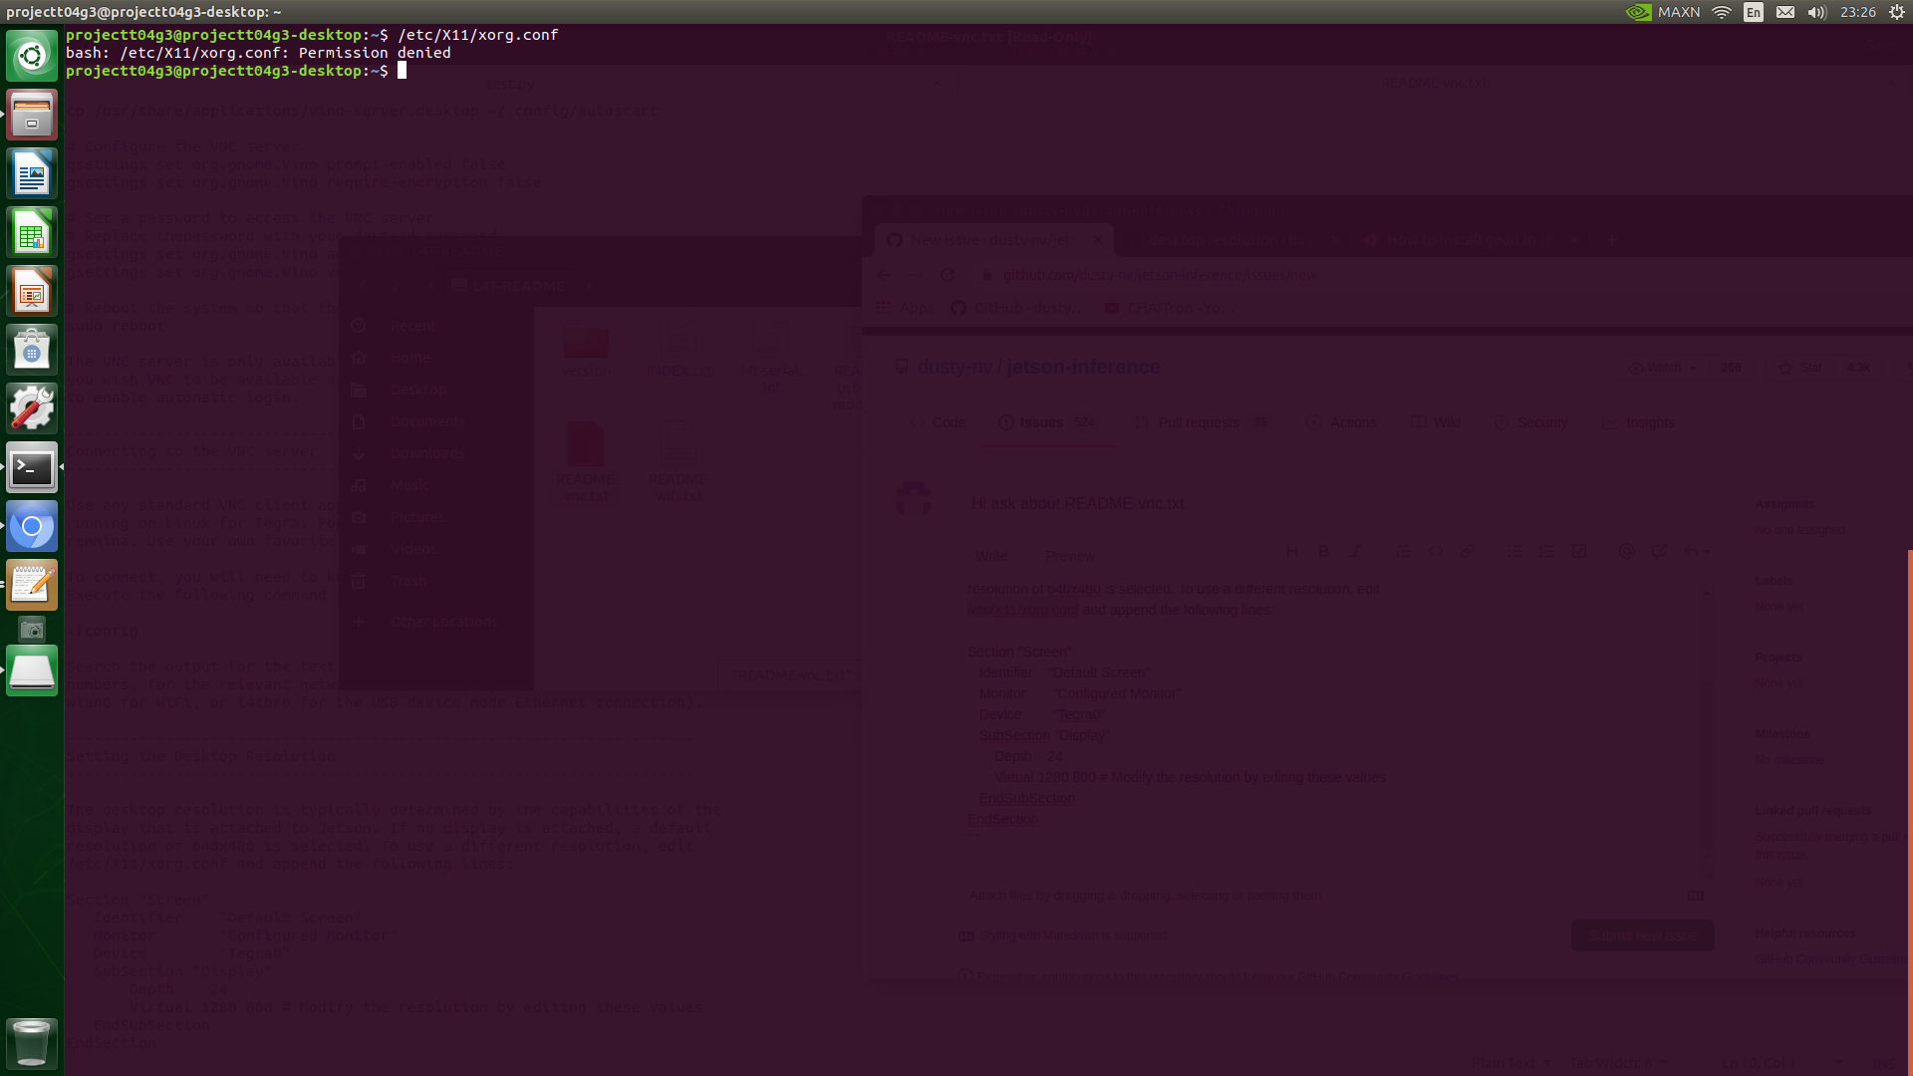Screen dimensions: 1913x1076
Task: Insert a quote with the quote icon
Action: click(x=1404, y=551)
